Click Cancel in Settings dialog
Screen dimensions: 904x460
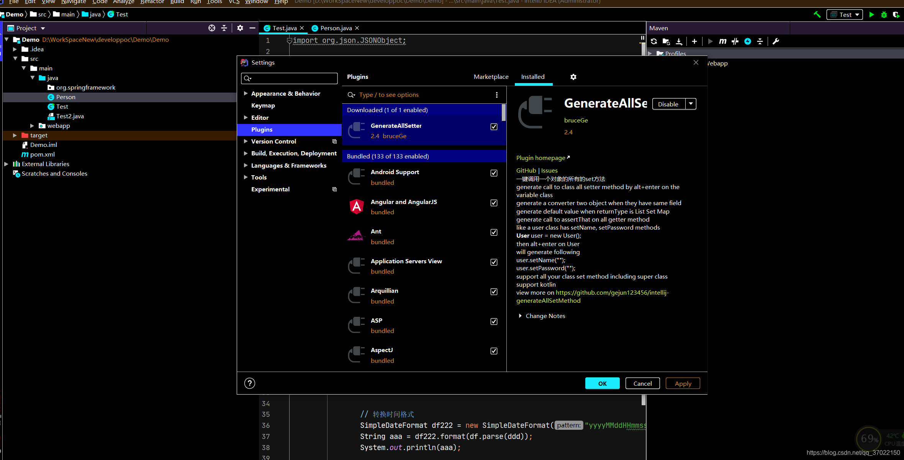(x=642, y=383)
